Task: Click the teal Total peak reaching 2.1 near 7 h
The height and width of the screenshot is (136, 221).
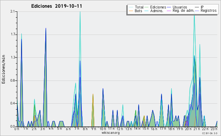Action: point(80,12)
